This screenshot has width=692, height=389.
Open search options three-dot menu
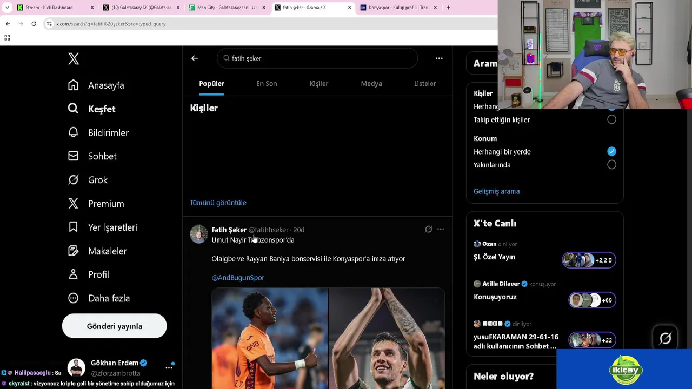coord(439,58)
